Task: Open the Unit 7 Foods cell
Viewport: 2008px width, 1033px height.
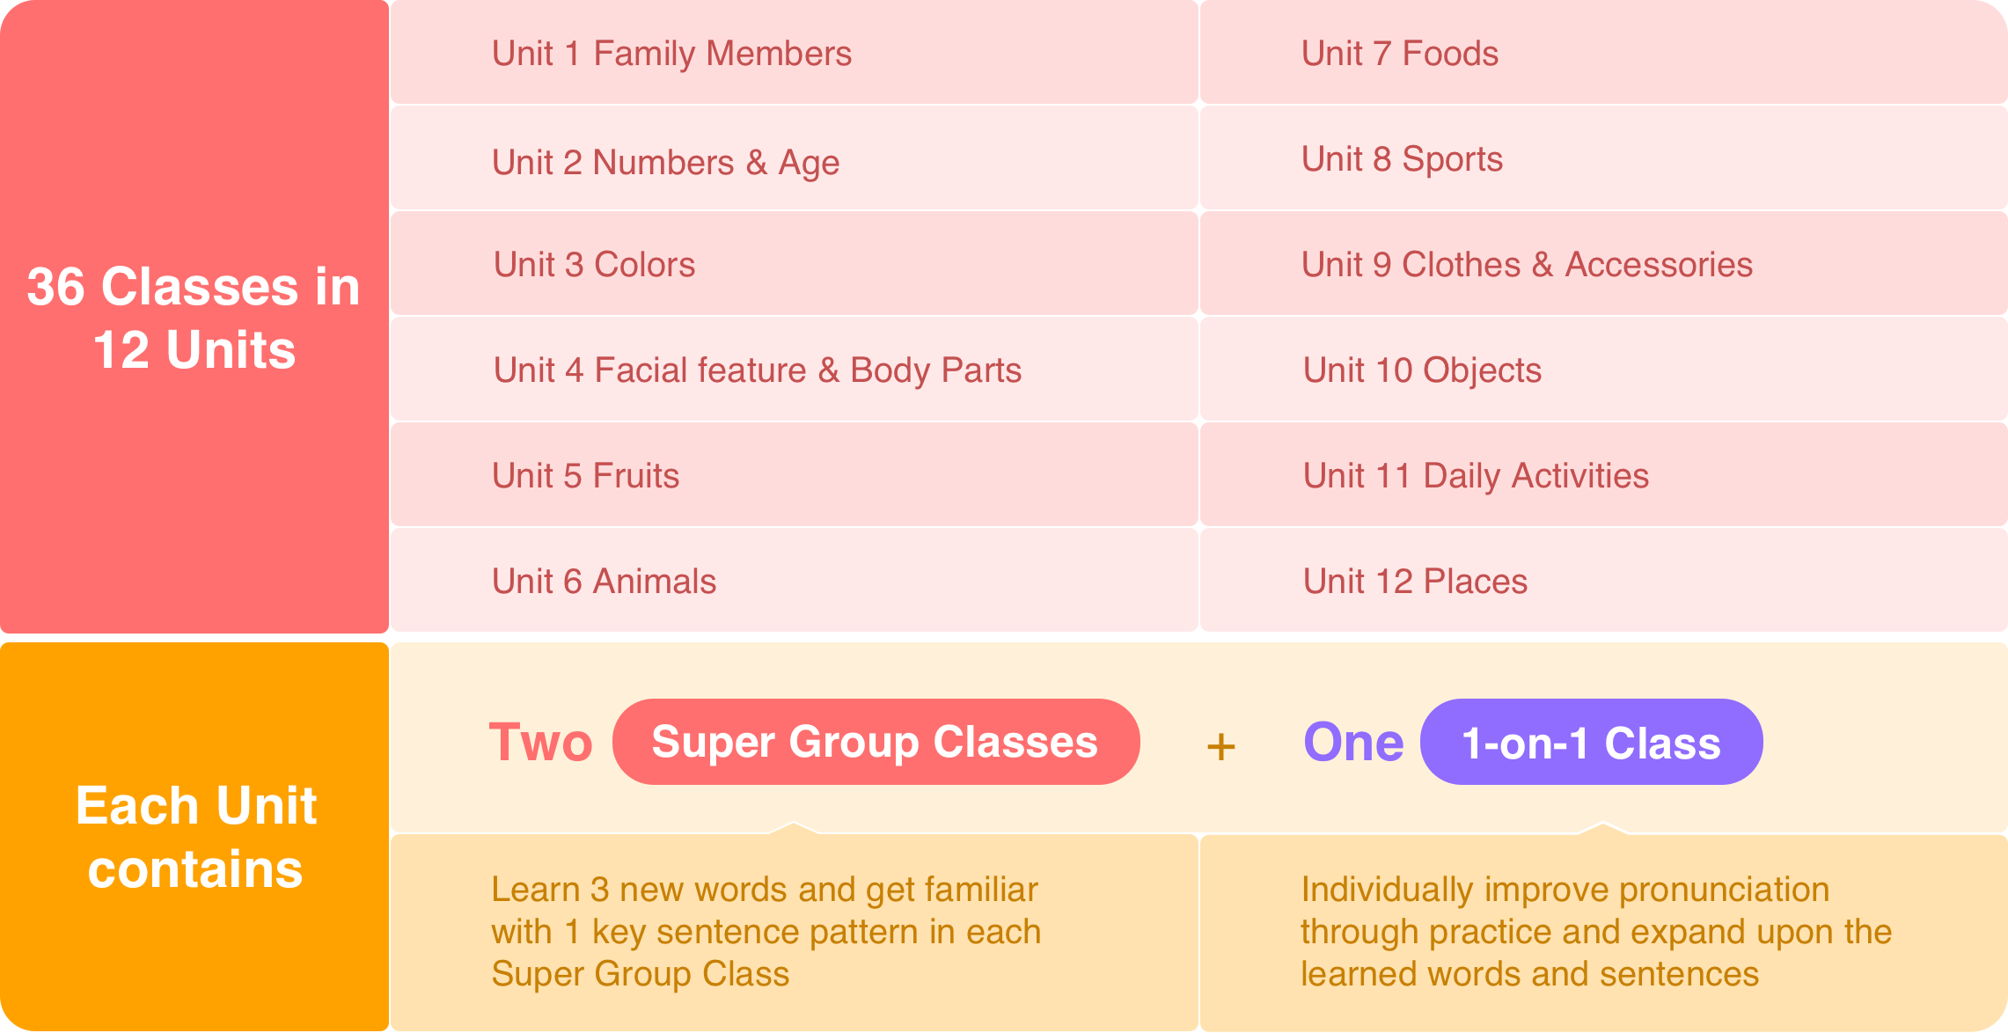Action: tap(1399, 54)
